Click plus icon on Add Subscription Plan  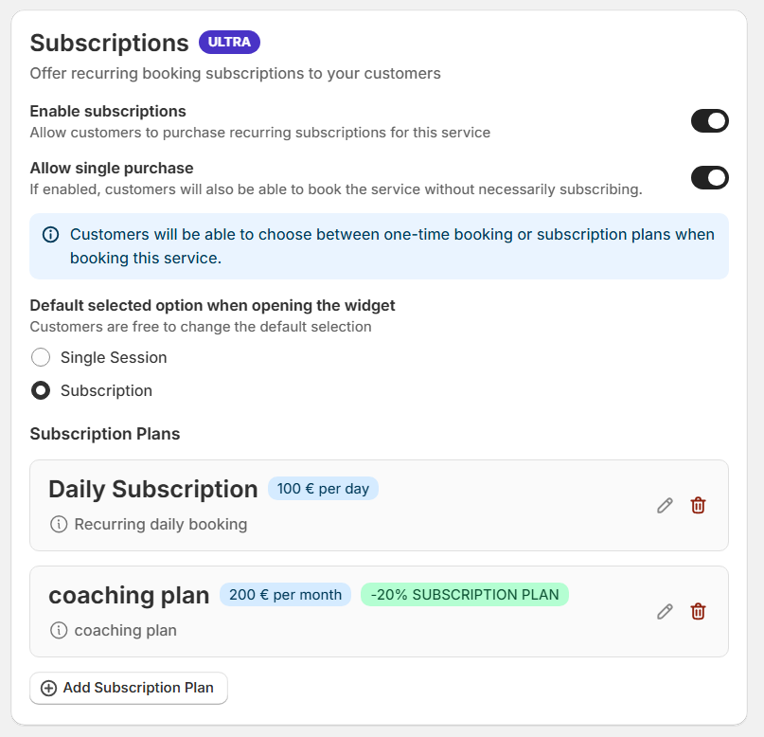49,688
